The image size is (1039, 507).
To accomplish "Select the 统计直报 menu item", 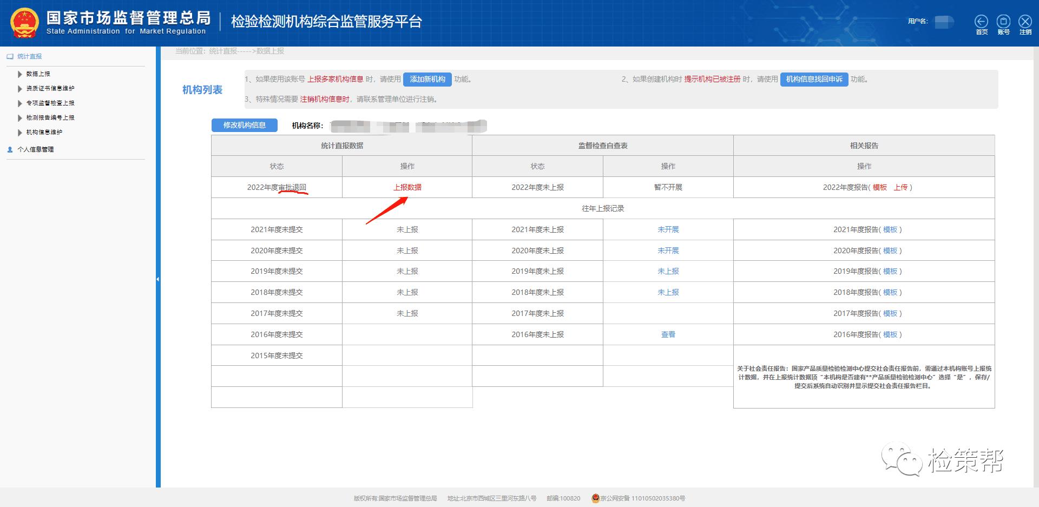I will pyautogui.click(x=29, y=56).
